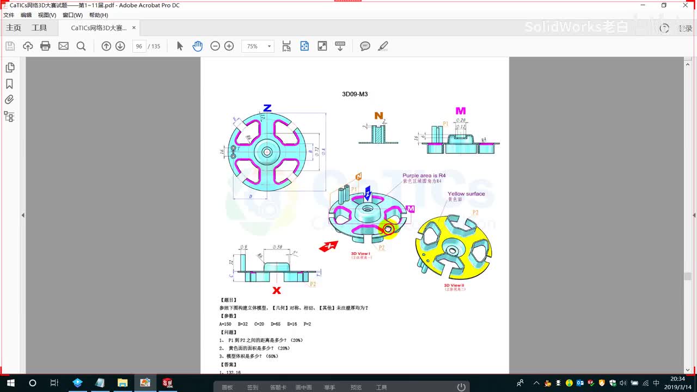Add a comment with the speech bubble icon
The height and width of the screenshot is (392, 697).
coord(365,46)
